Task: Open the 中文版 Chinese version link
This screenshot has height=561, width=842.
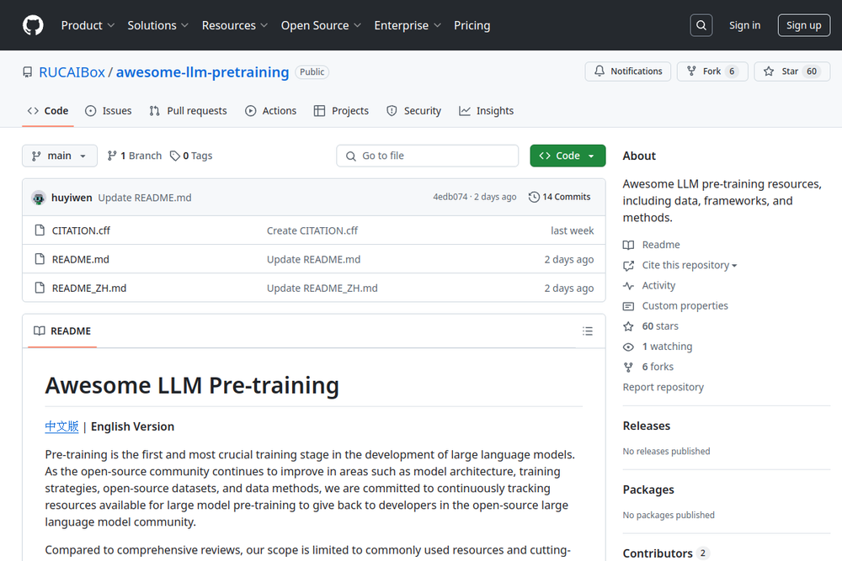Action: (x=61, y=426)
